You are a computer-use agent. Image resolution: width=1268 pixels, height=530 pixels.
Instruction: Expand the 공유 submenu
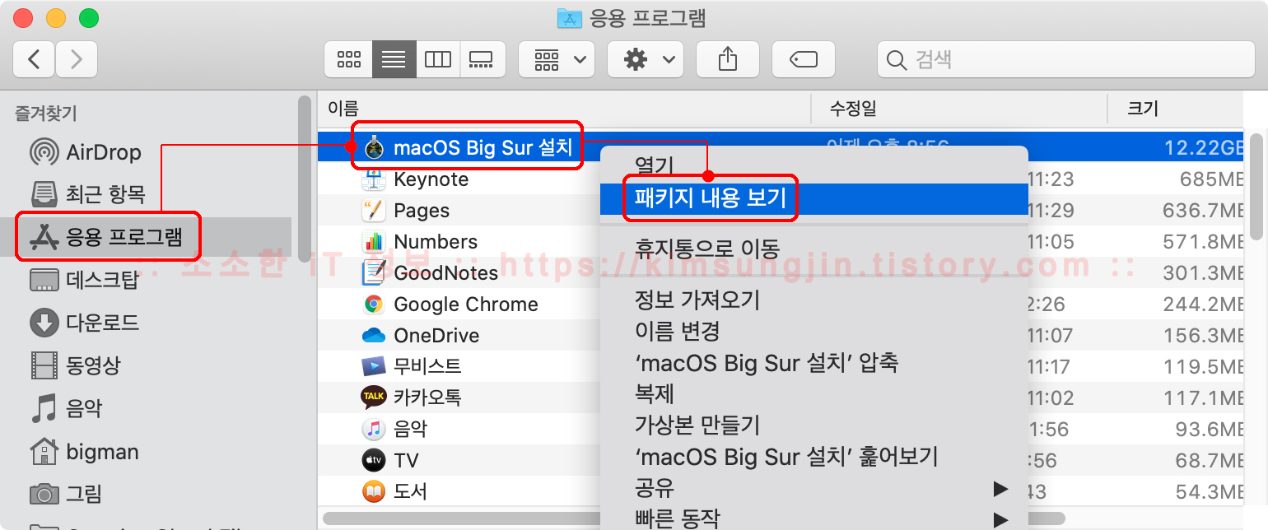tap(814, 487)
